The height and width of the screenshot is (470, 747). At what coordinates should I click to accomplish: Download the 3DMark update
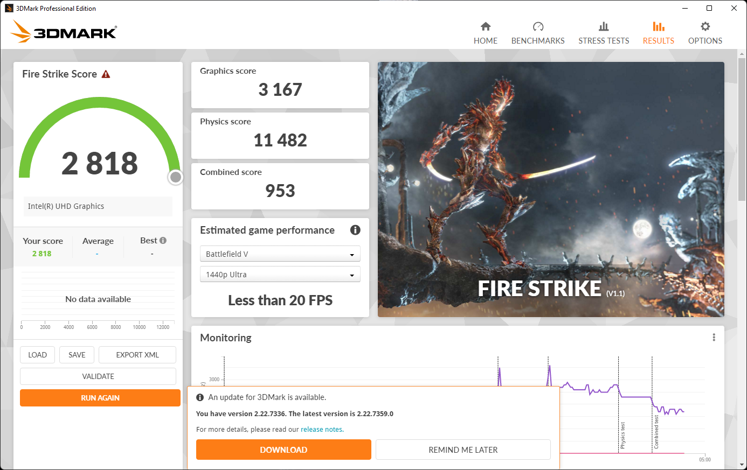[283, 450]
